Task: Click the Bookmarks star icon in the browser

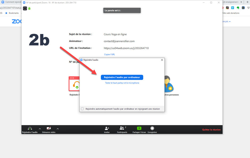Action: [6, 13]
